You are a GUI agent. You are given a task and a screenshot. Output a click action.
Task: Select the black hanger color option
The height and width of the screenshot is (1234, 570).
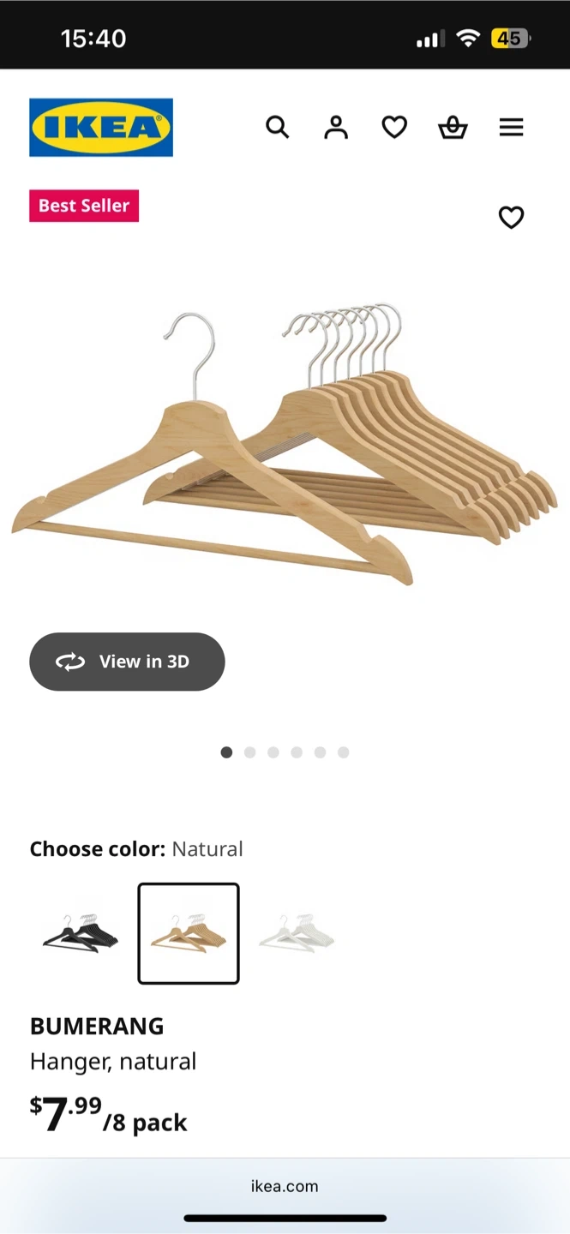pos(80,933)
